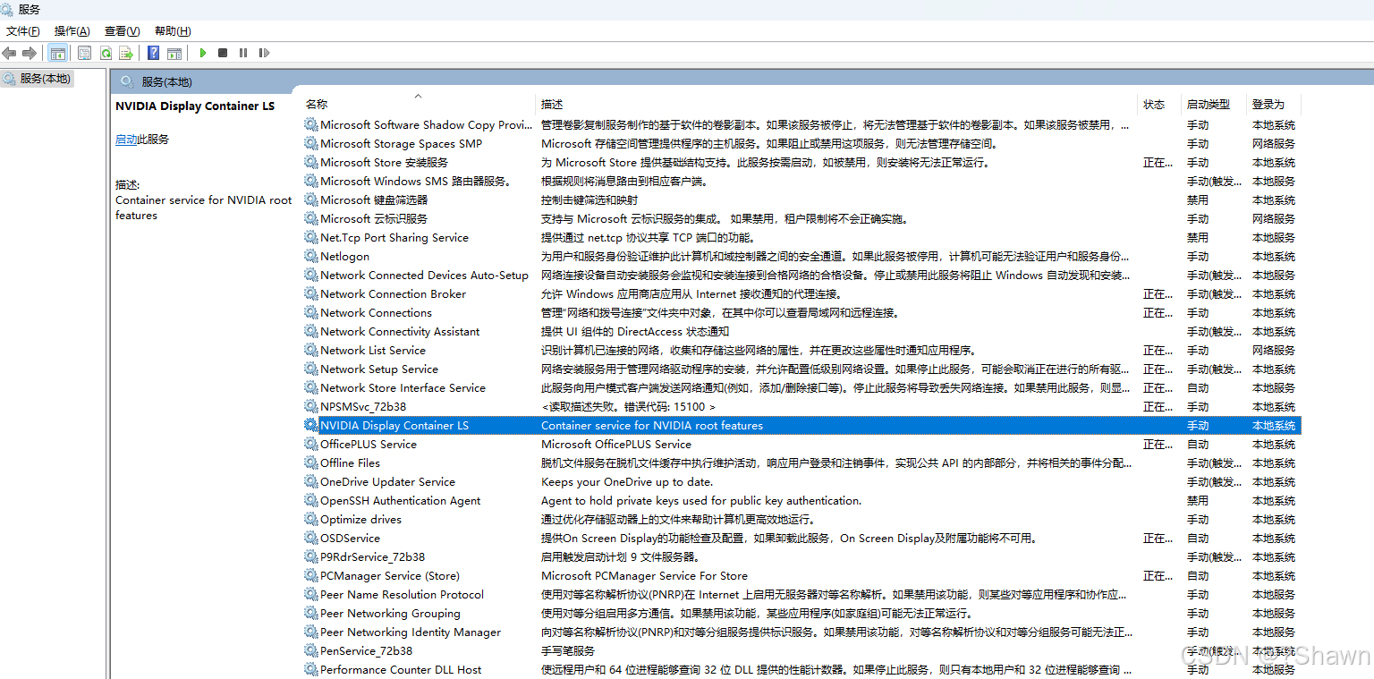The width and height of the screenshot is (1374, 679).
Task: Select the NPSMSvc_72b38 service
Action: coord(801,406)
